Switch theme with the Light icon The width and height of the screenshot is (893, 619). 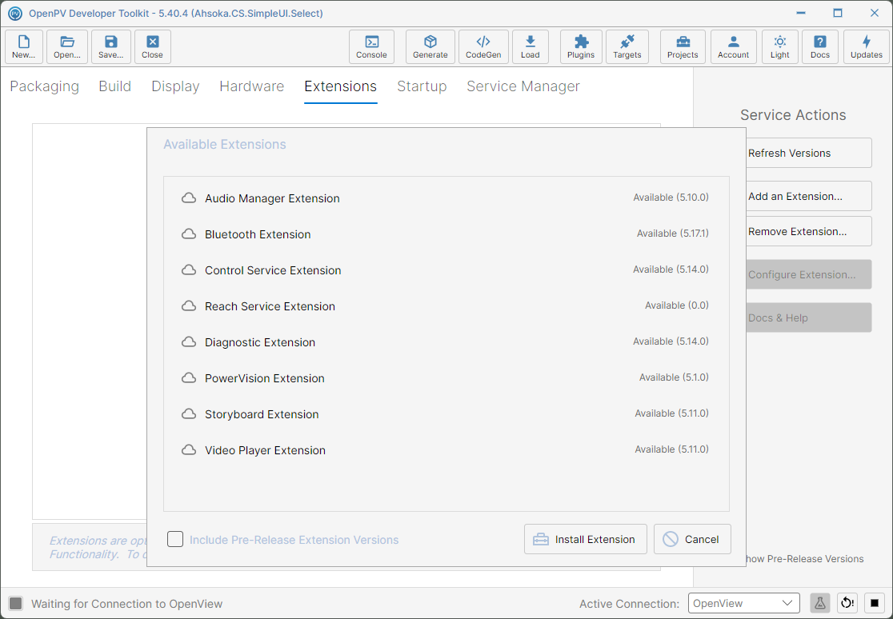(x=780, y=46)
